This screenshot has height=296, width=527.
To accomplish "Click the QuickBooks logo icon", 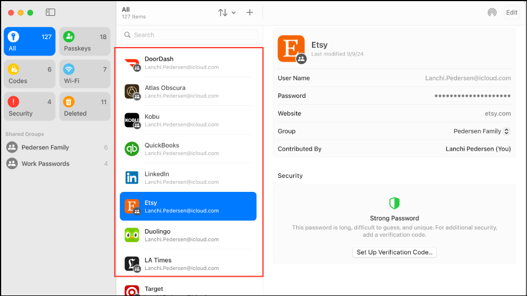I will pos(132,149).
